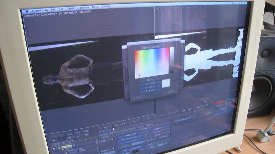This screenshot has height=154, width=275.
Task: Click the play backward button
Action: click(135, 121)
